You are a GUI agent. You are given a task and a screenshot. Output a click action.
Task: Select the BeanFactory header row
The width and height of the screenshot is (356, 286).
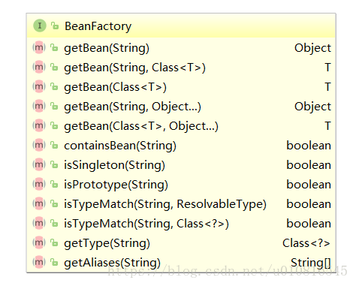tap(181, 26)
